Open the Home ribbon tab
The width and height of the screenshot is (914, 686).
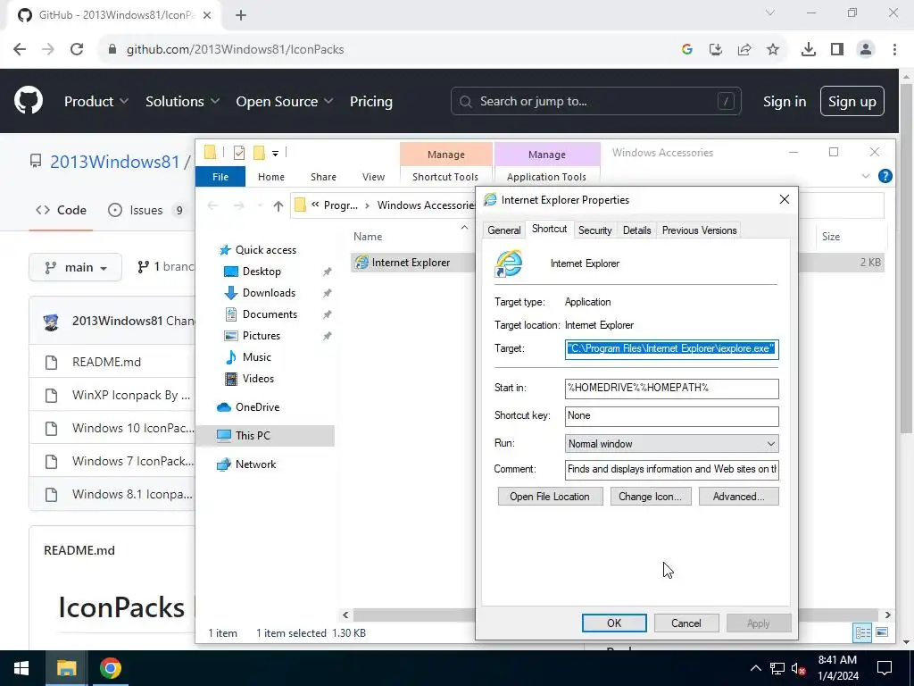[x=271, y=177]
